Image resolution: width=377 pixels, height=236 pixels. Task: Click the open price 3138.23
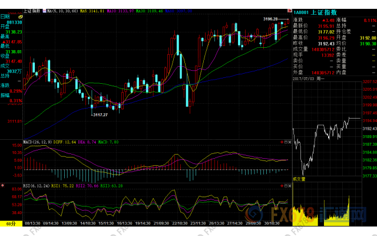click(14, 32)
